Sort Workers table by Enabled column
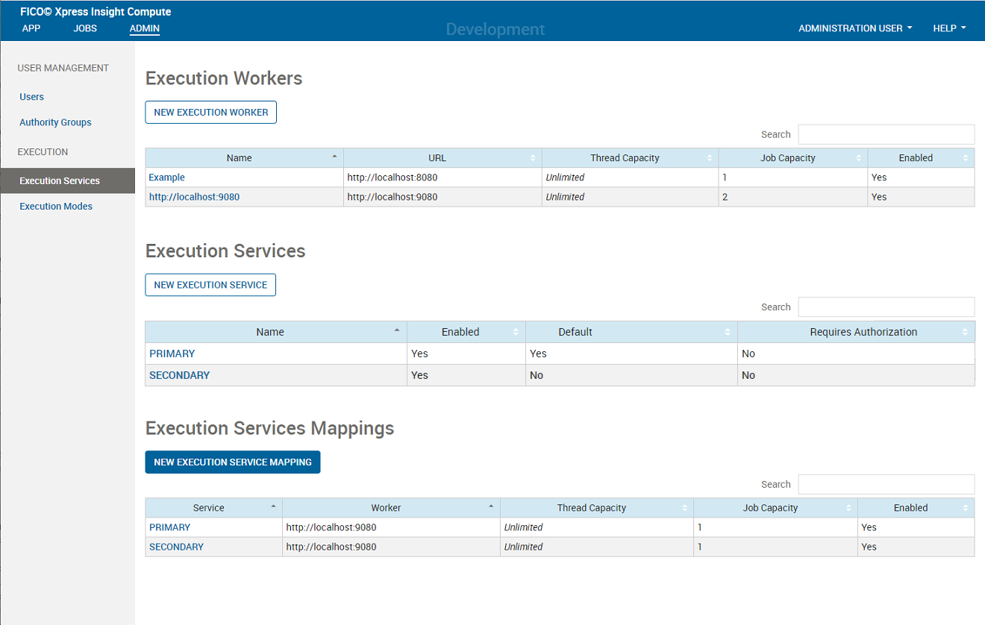The width and height of the screenshot is (985, 625). click(x=921, y=158)
